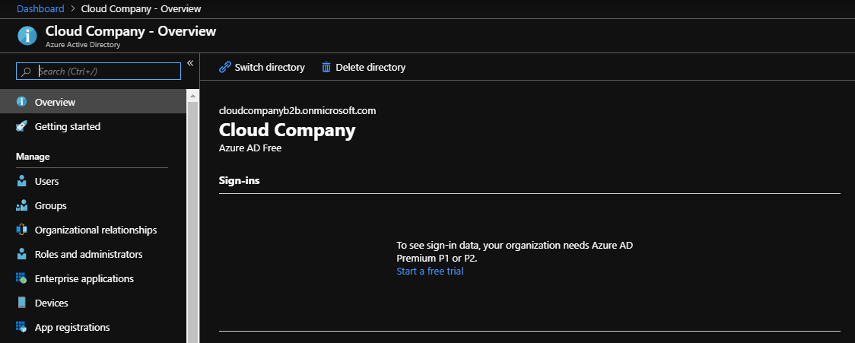The height and width of the screenshot is (343, 855).
Task: Collapse the sidebar with double chevron
Action: point(190,63)
